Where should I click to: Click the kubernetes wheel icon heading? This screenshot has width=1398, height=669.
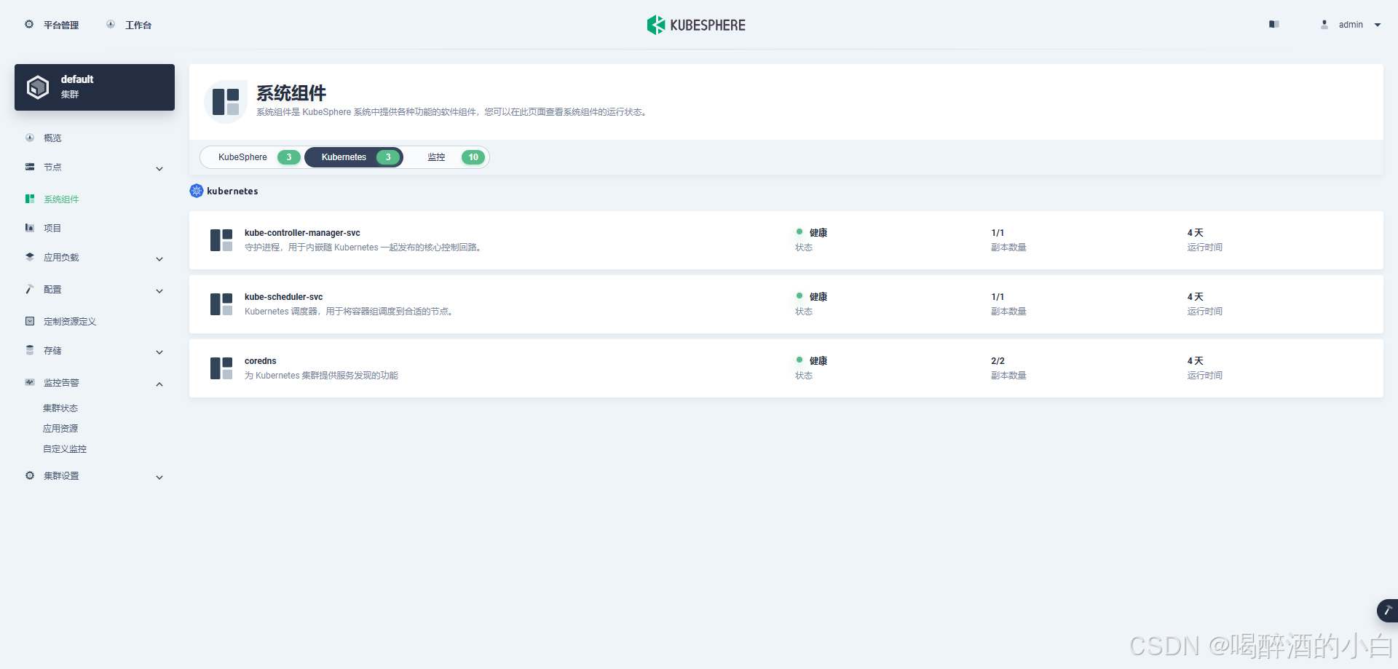pos(197,191)
